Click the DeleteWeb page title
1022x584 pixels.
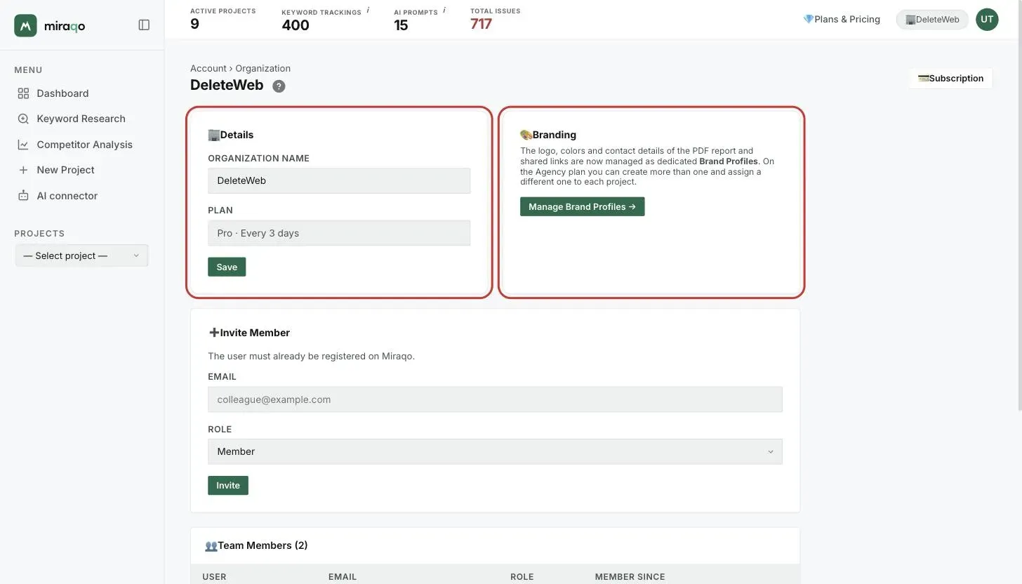227,86
